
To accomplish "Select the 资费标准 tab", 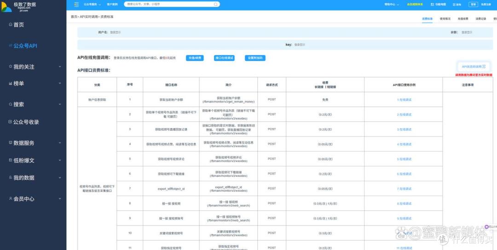I will 427,19.
